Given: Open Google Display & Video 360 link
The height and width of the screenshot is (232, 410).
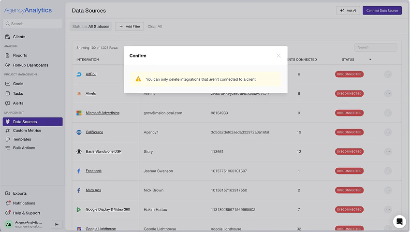Looking at the screenshot, I should 108,210.
